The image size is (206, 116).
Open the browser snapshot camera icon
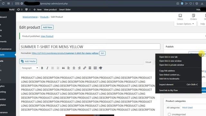coord(178,4)
